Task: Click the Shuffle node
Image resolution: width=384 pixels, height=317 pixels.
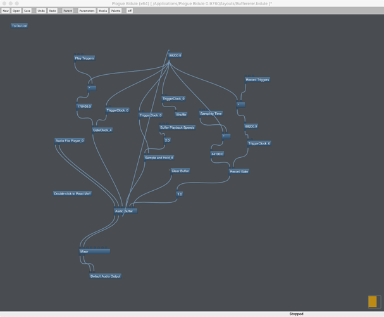Action: [x=181, y=115]
